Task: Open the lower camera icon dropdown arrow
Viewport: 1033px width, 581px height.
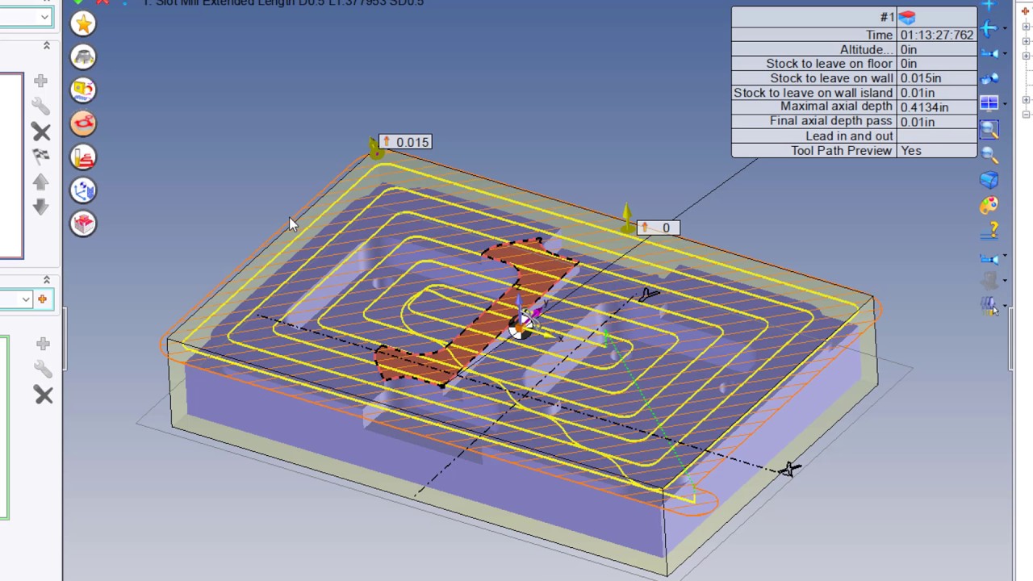Action: coord(1005,257)
